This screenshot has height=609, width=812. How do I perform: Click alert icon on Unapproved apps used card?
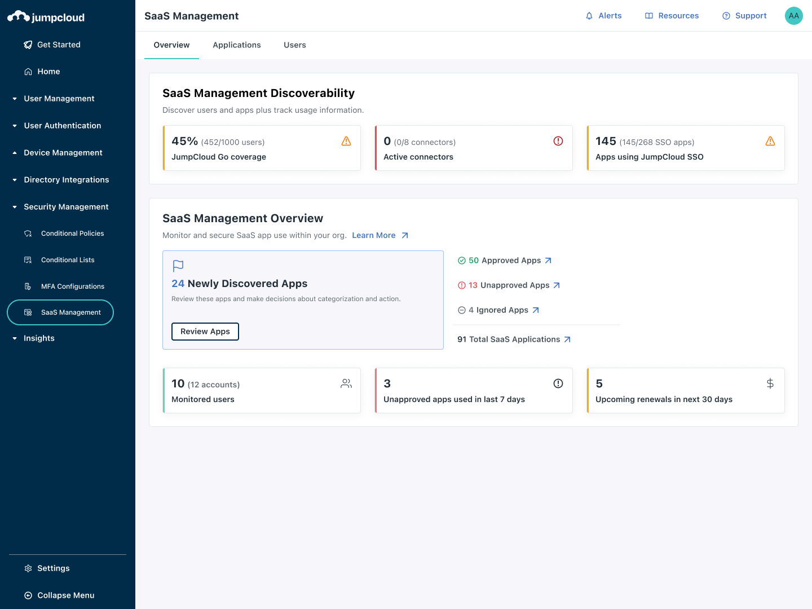tap(558, 383)
